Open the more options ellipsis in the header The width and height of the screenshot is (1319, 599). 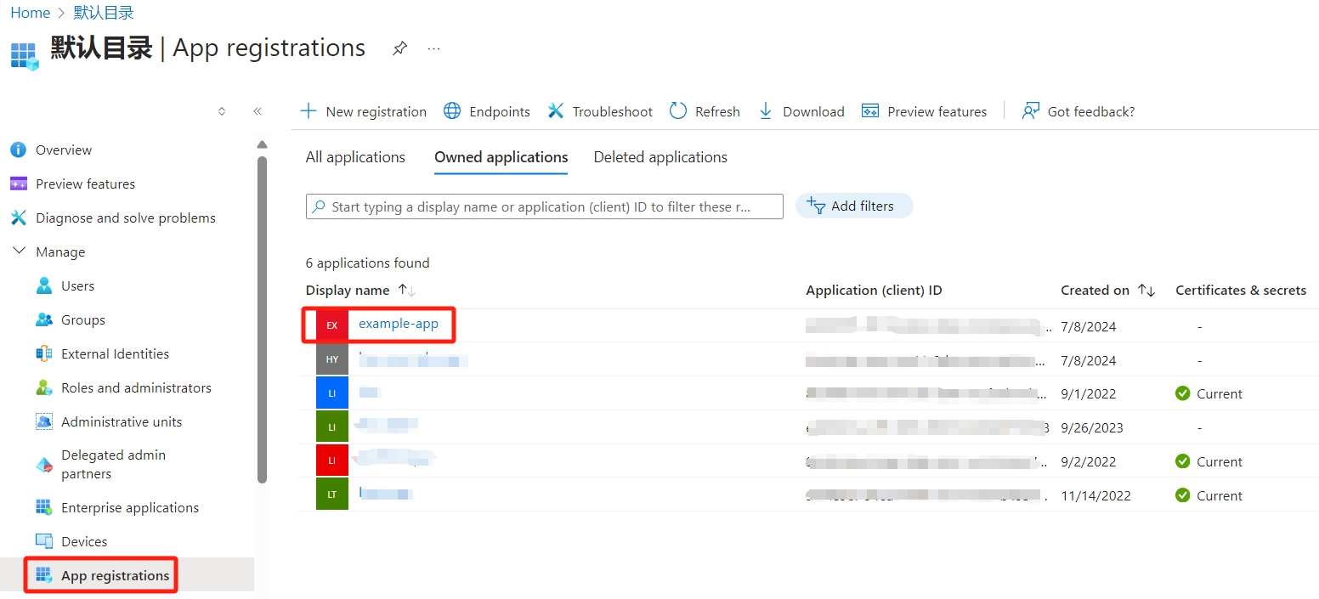(x=434, y=48)
